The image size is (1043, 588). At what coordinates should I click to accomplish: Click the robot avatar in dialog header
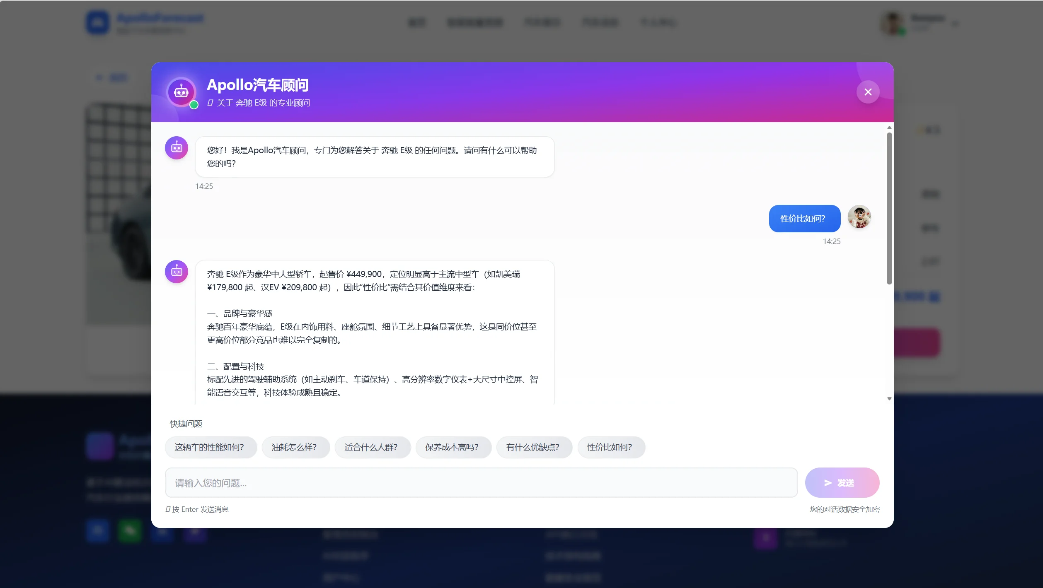[181, 92]
